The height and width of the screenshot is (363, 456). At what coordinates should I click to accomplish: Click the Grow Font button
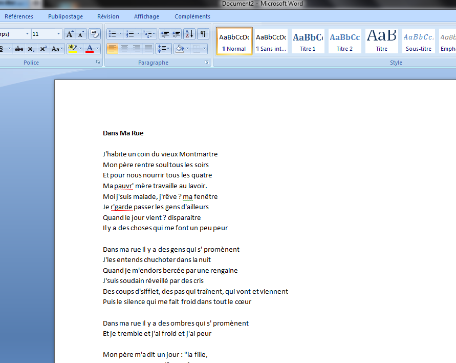point(70,34)
